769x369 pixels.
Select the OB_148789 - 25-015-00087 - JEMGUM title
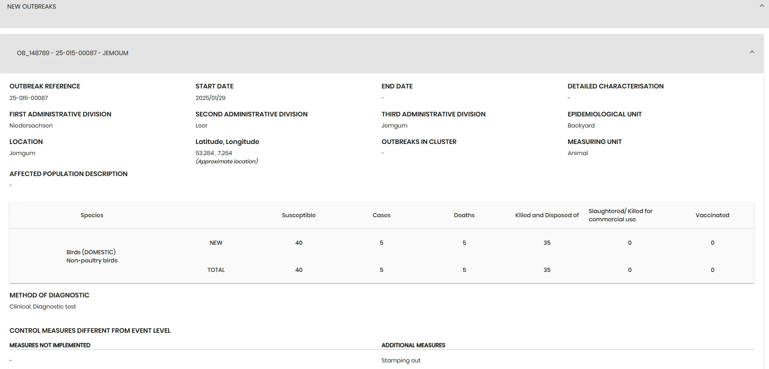[72, 53]
